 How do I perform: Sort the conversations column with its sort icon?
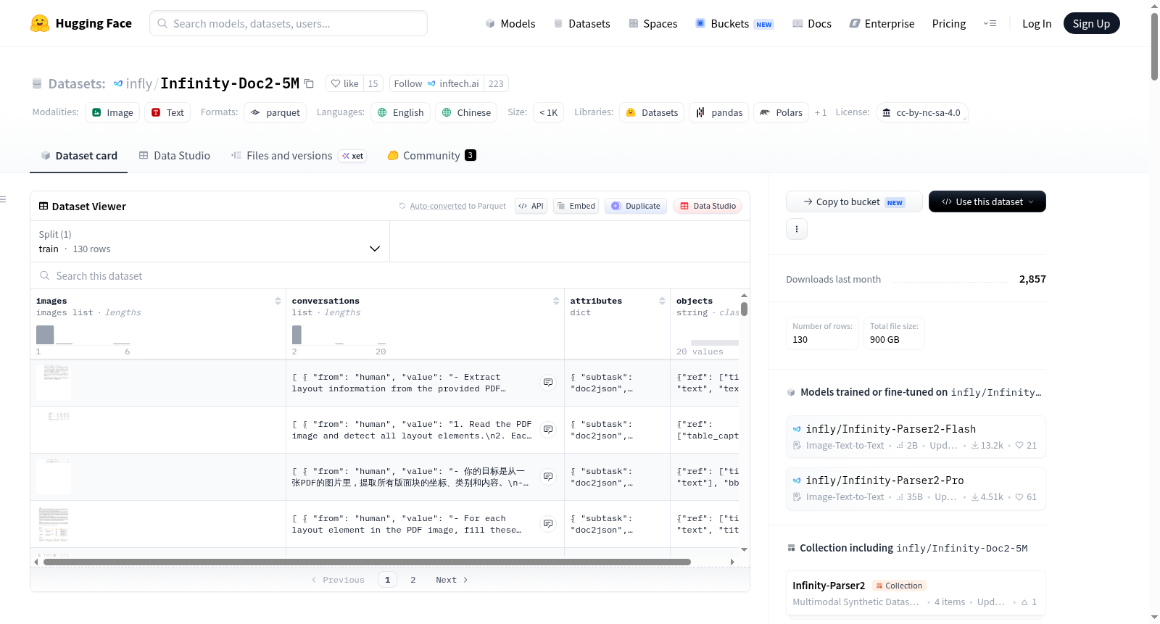coord(556,301)
